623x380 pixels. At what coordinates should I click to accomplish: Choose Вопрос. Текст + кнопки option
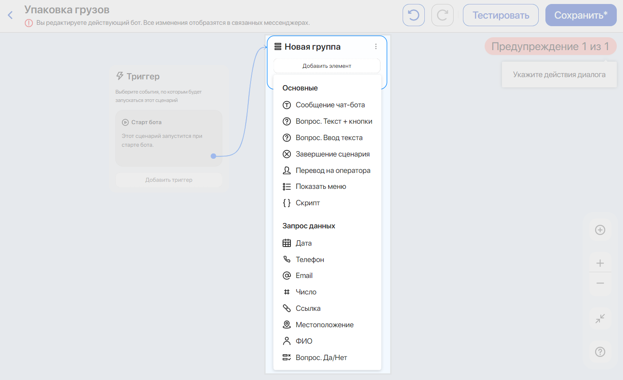click(333, 121)
